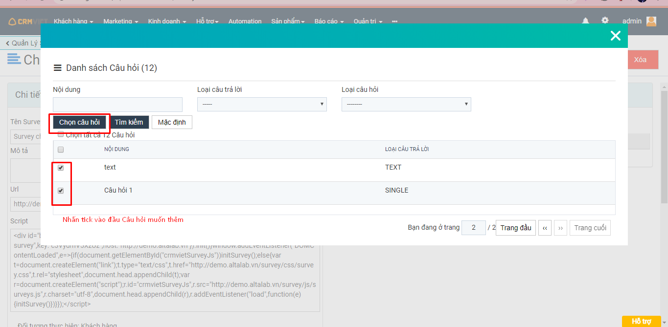Screen dimensions: 668x327
Task: Uncheck the checkbox for Câu hỏi 1
Action: point(61,191)
